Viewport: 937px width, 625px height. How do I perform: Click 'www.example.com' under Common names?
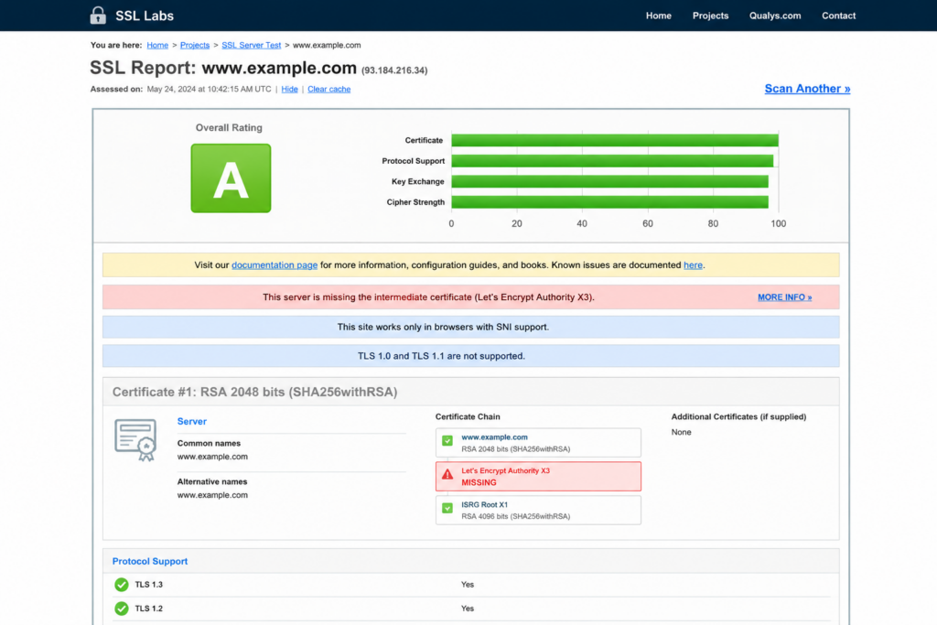point(212,457)
